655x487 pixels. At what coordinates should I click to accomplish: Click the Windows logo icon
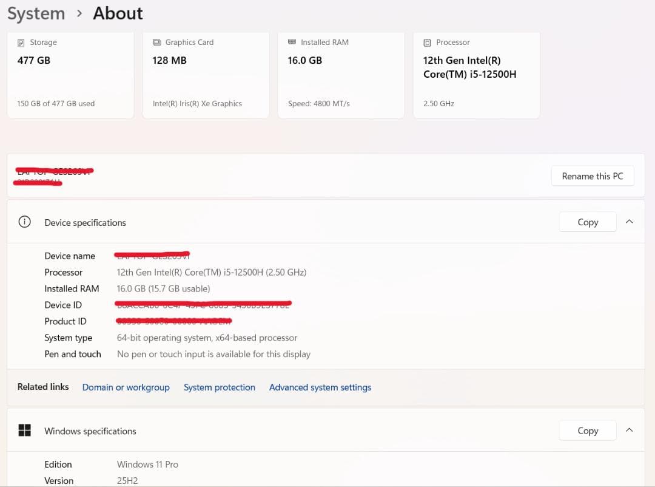pos(24,431)
